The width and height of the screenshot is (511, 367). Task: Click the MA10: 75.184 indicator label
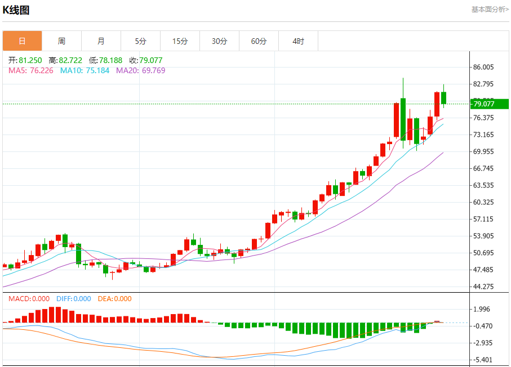point(85,70)
